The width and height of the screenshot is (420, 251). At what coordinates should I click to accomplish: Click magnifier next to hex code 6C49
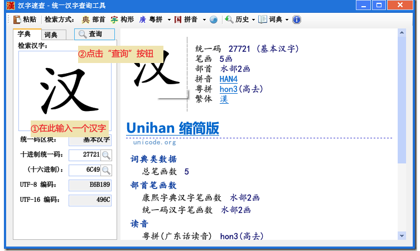coord(106,170)
